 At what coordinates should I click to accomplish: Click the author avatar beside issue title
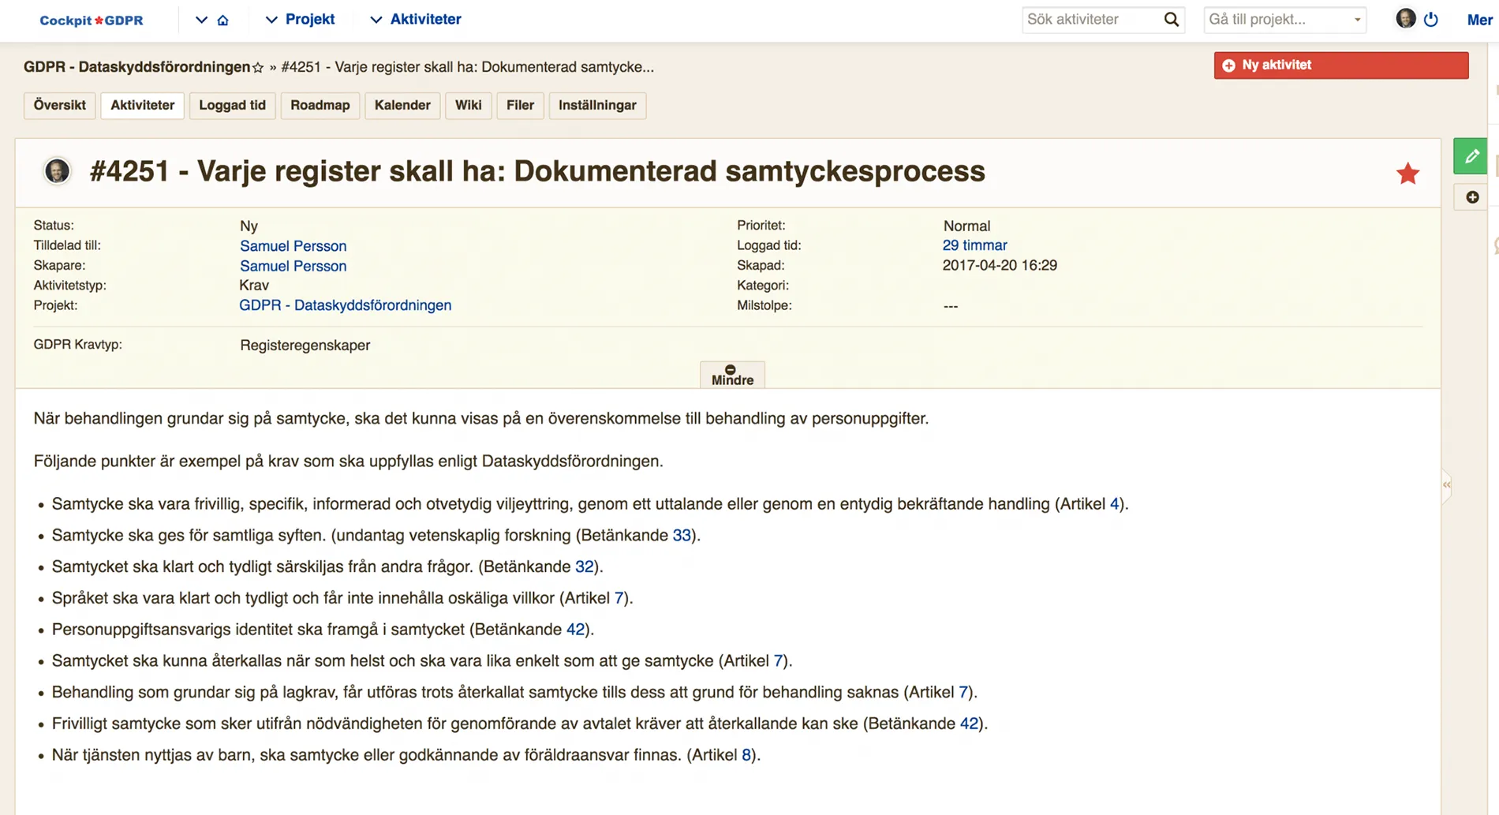click(57, 171)
